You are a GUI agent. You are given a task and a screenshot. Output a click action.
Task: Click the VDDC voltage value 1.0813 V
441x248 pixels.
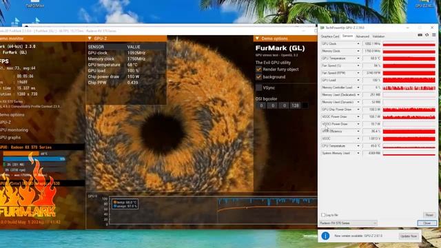coord(372,138)
